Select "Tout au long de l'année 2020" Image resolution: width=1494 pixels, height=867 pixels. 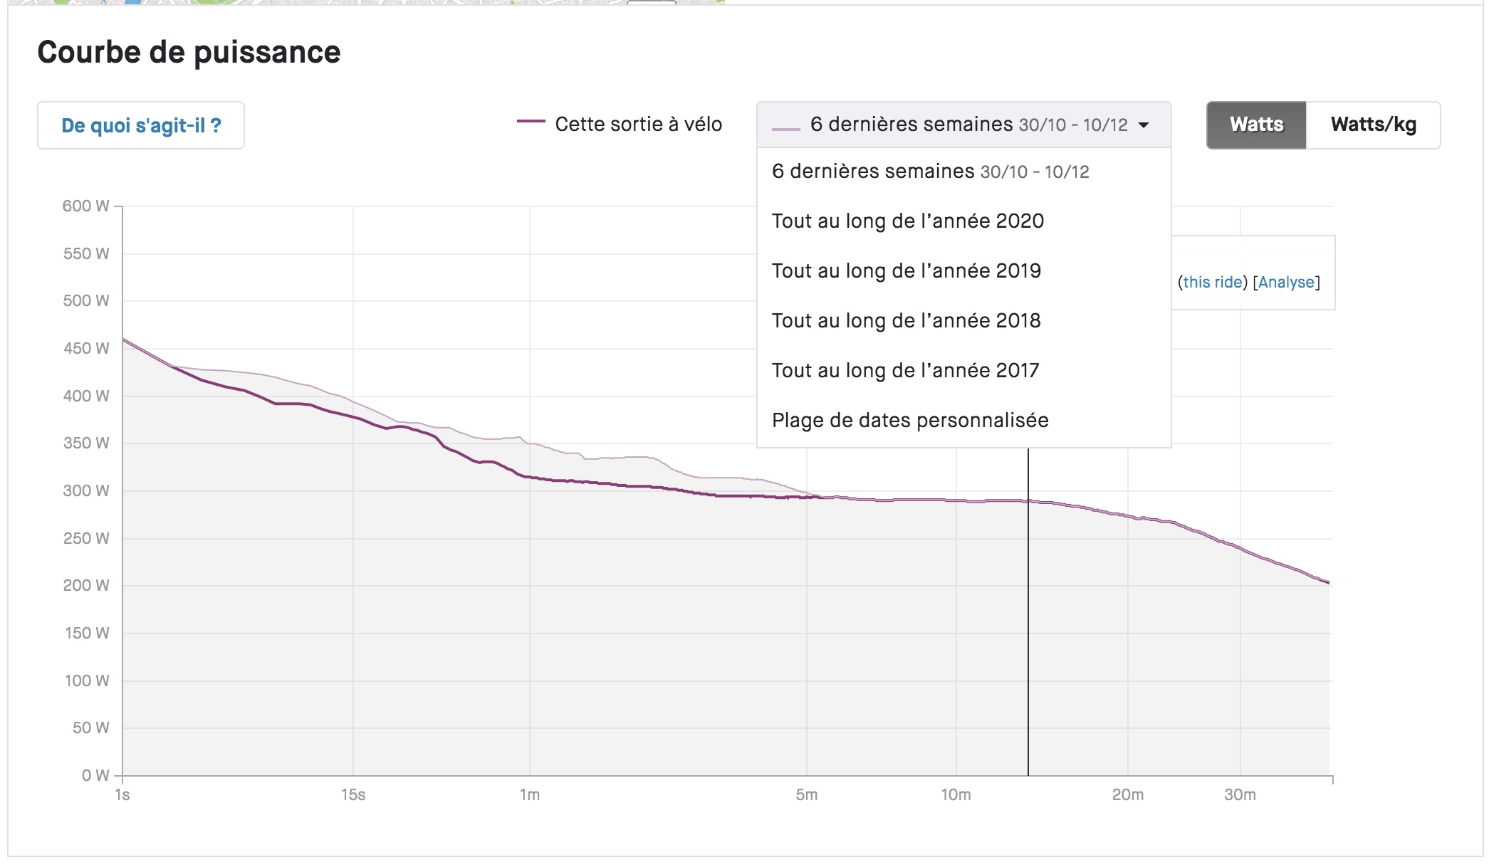click(x=908, y=221)
